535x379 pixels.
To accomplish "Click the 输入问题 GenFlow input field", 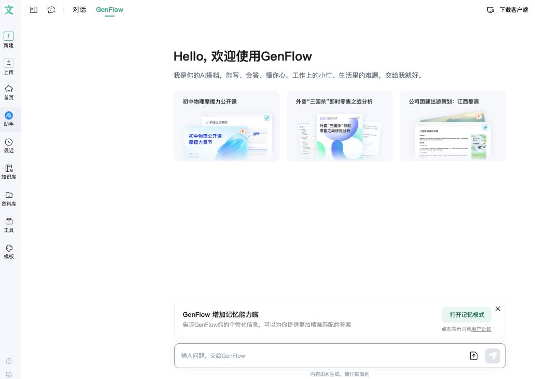I will 319,356.
